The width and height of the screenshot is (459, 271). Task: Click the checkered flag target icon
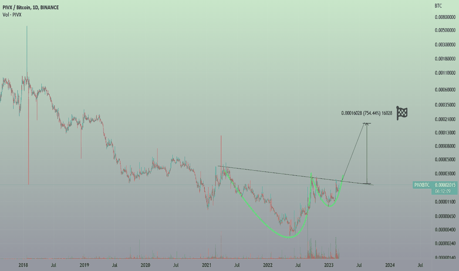click(x=402, y=113)
